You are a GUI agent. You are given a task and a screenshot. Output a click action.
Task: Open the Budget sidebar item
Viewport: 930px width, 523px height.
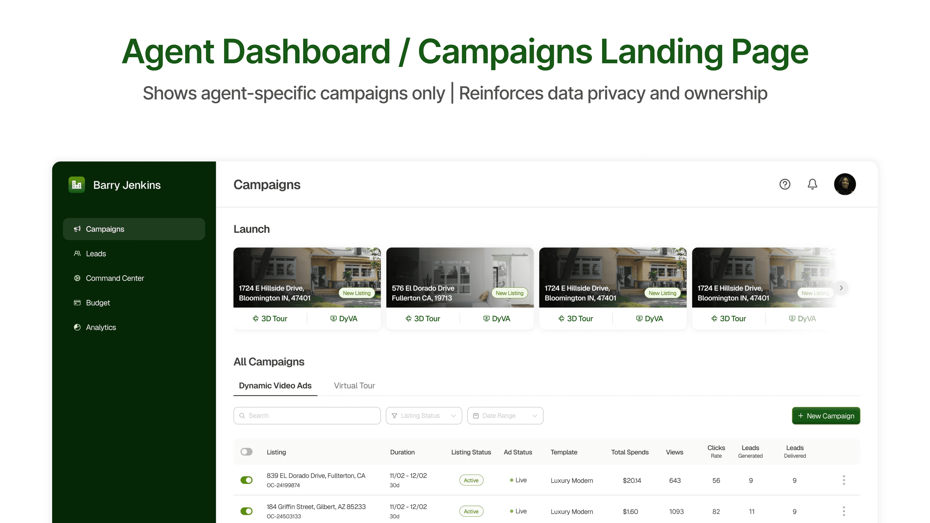tap(97, 302)
